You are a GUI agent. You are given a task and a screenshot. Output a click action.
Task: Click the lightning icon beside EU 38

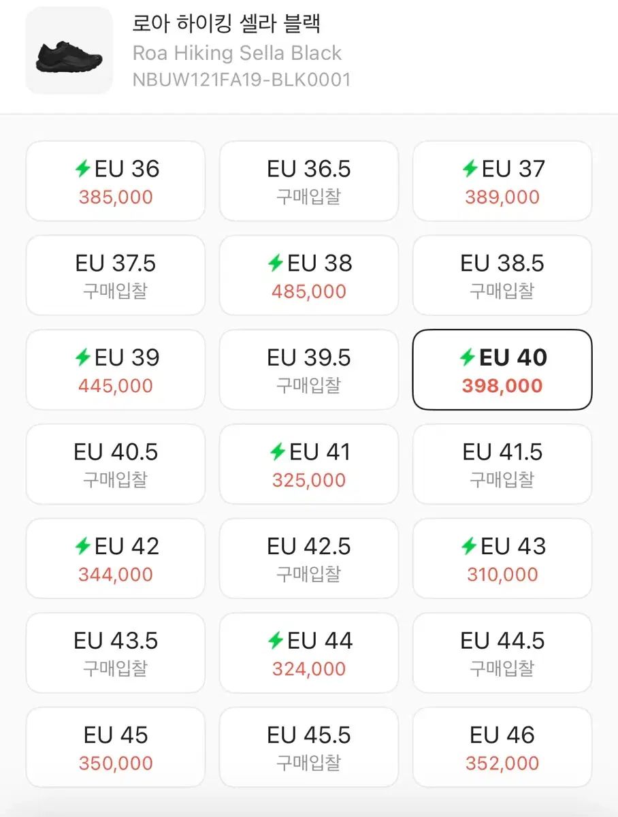275,263
